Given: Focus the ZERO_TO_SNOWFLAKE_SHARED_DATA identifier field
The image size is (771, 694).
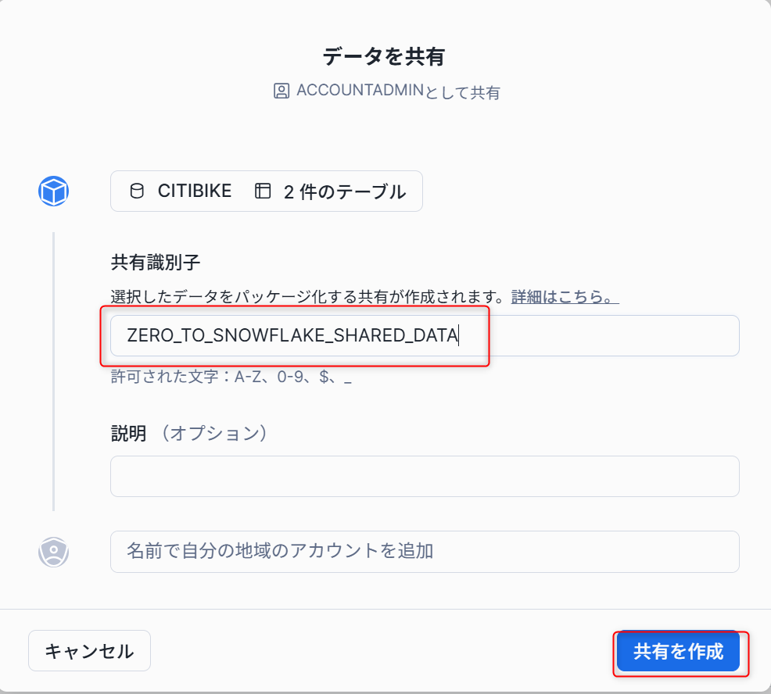Looking at the screenshot, I should pyautogui.click(x=425, y=336).
